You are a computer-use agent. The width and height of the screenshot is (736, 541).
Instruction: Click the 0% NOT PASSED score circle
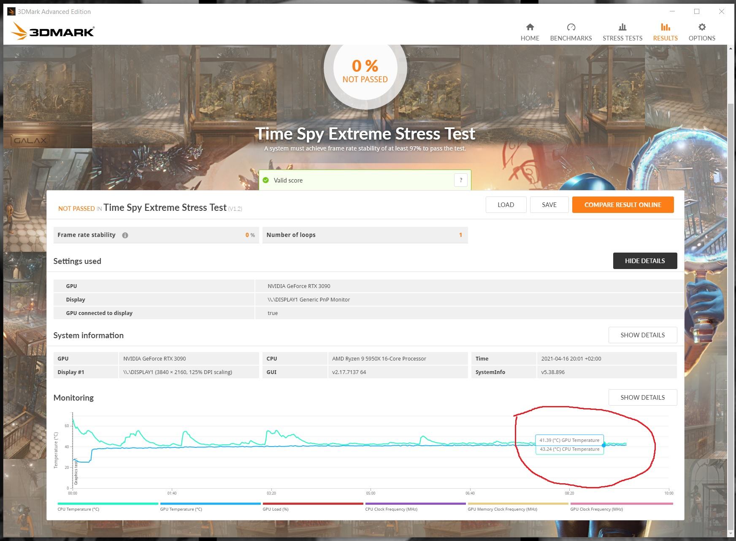365,68
